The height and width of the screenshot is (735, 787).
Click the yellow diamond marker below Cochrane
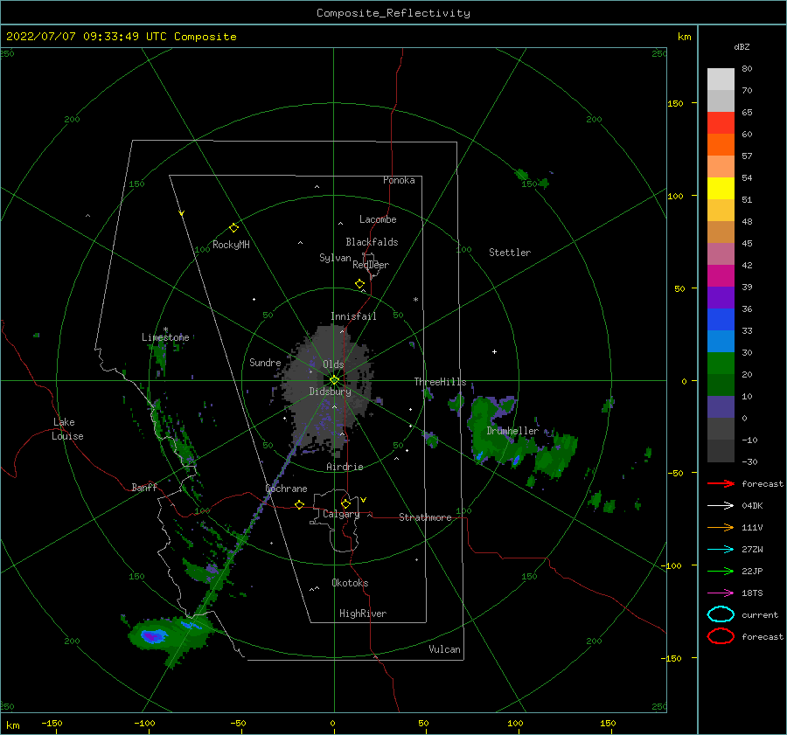click(x=299, y=505)
